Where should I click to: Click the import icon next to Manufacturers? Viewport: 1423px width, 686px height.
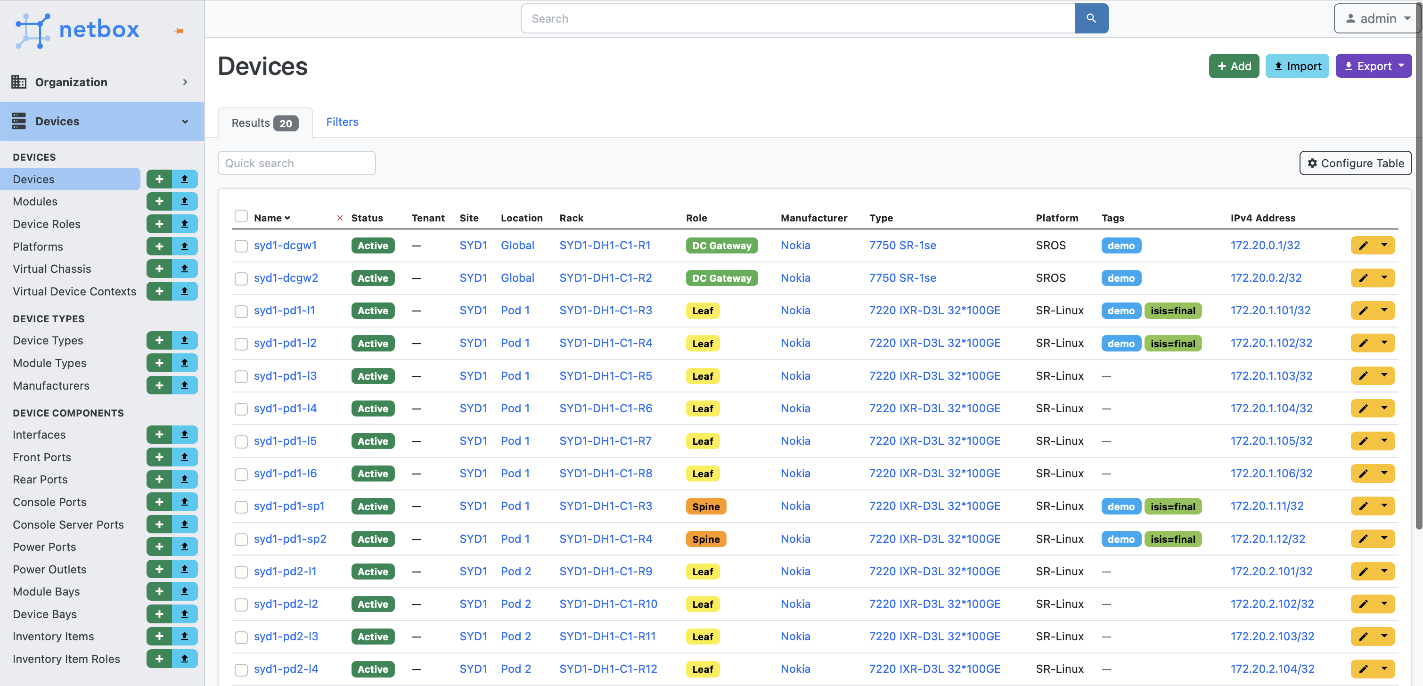pos(185,385)
